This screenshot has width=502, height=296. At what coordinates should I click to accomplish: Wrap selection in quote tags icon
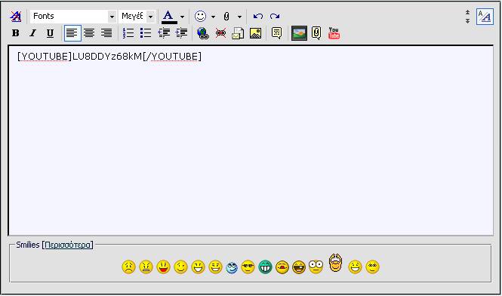276,33
